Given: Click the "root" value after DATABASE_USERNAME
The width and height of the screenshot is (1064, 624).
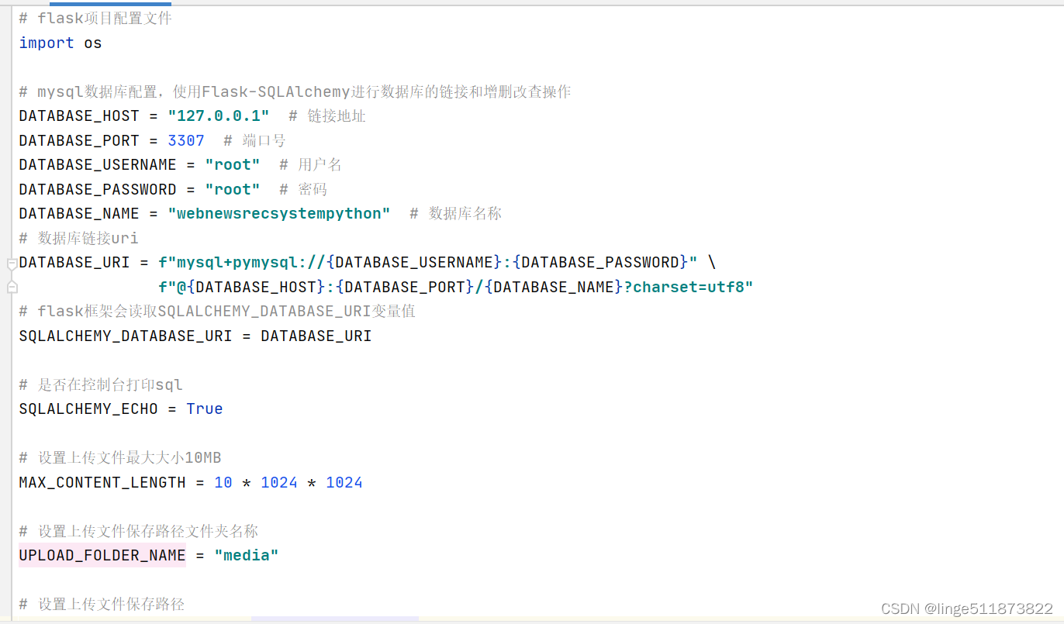Looking at the screenshot, I should [233, 164].
